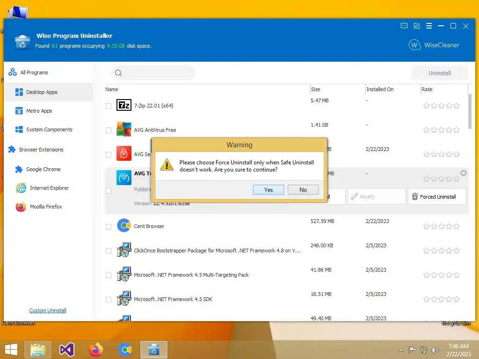Tick the checkbox for AVG Secure entry
Viewport: 479px width, 359px height.
click(109, 154)
